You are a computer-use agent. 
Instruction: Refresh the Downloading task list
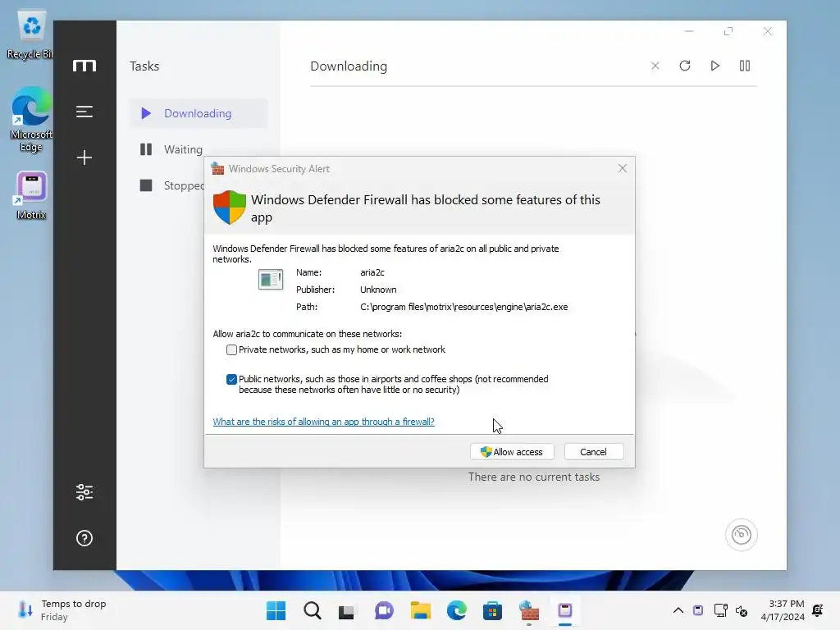pyautogui.click(x=685, y=66)
